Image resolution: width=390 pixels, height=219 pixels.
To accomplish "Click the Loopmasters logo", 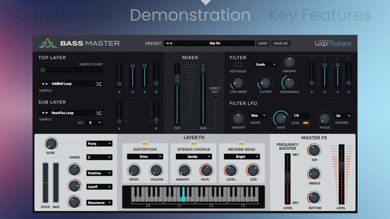I will [x=333, y=43].
